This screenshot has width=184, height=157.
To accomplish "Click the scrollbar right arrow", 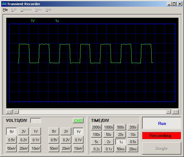I will (x=169, y=112).
